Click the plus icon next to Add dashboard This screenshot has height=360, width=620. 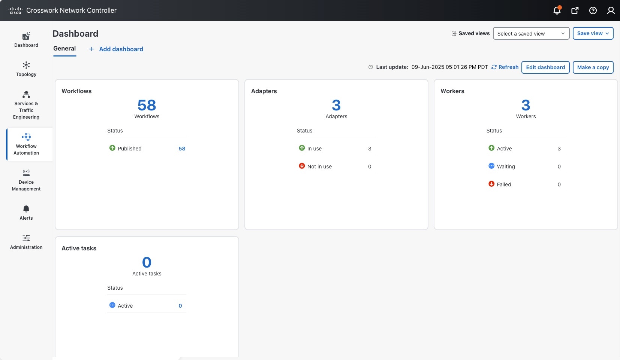tap(91, 49)
